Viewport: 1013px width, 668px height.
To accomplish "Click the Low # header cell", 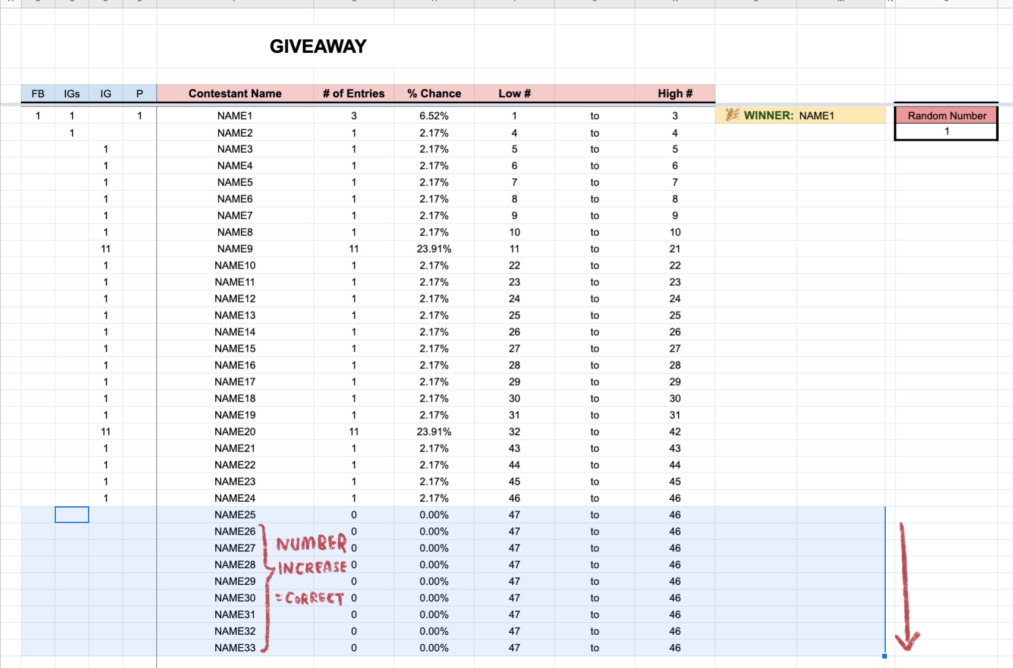I will pyautogui.click(x=514, y=93).
